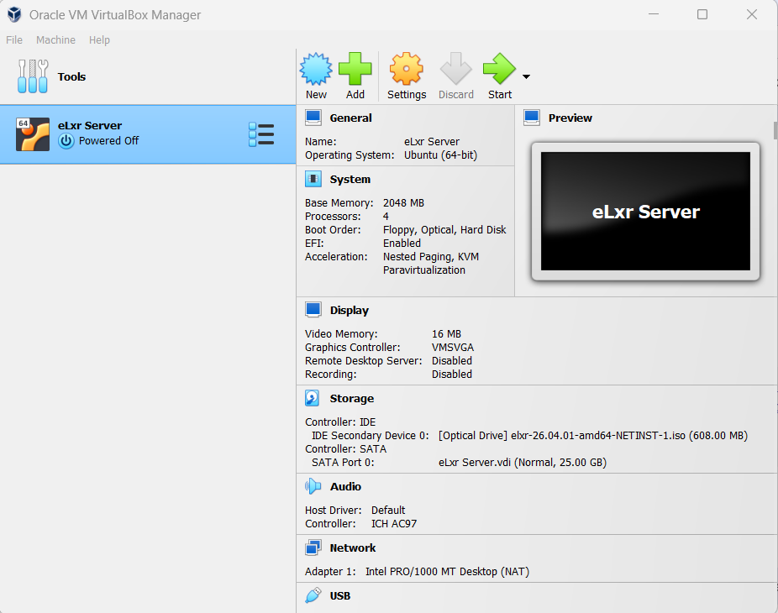The width and height of the screenshot is (778, 613).
Task: Open the eLxr Server machine tools menu
Action: pyautogui.click(x=261, y=134)
